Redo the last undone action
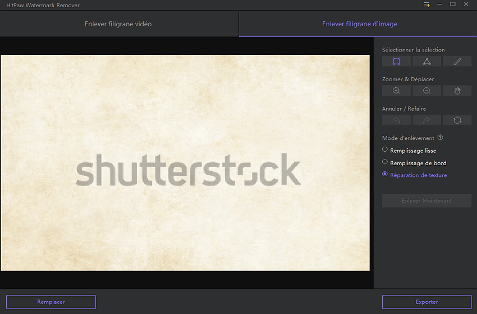This screenshot has height=314, width=477. coord(426,120)
